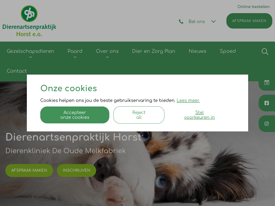Go to the Nieuws menu item
Image resolution: width=275 pixels, height=206 pixels.
point(197,51)
